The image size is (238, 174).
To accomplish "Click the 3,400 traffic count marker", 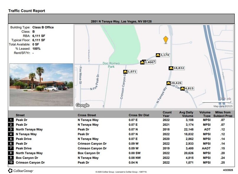I will 147,63.
